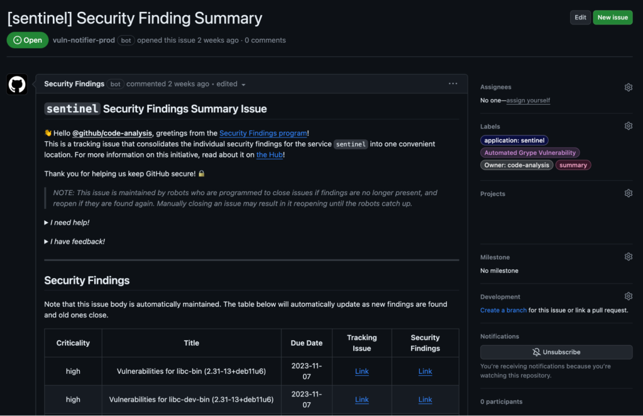Click the "assign yourself" link
This screenshot has height=416, width=643.
[x=528, y=100]
